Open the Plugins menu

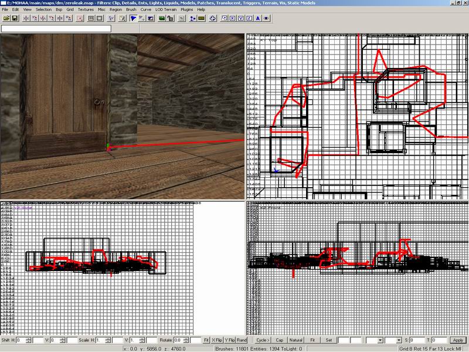(x=186, y=9)
